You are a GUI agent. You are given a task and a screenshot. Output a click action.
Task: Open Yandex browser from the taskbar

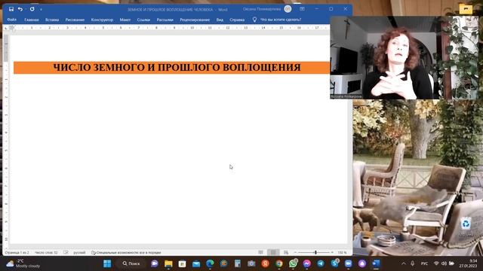(265, 263)
